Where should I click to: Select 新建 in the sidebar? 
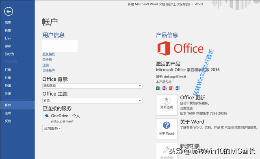tap(8, 30)
